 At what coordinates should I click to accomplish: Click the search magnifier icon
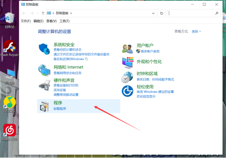(x=217, y=13)
